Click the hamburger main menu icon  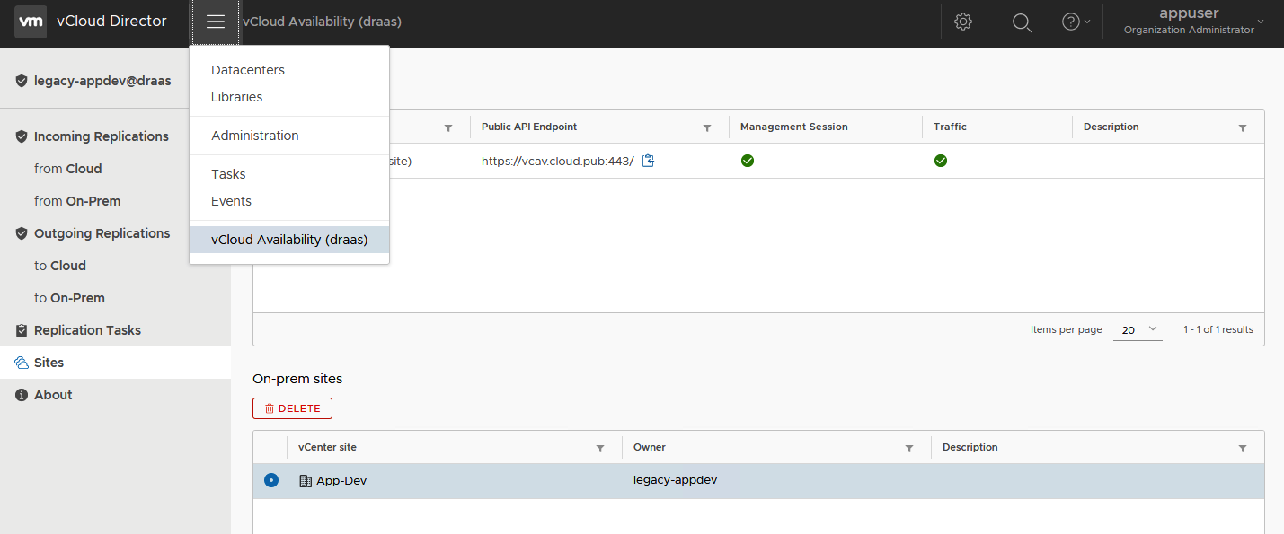tap(215, 22)
